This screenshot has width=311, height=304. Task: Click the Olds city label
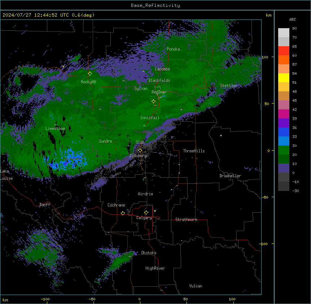[x=140, y=142]
